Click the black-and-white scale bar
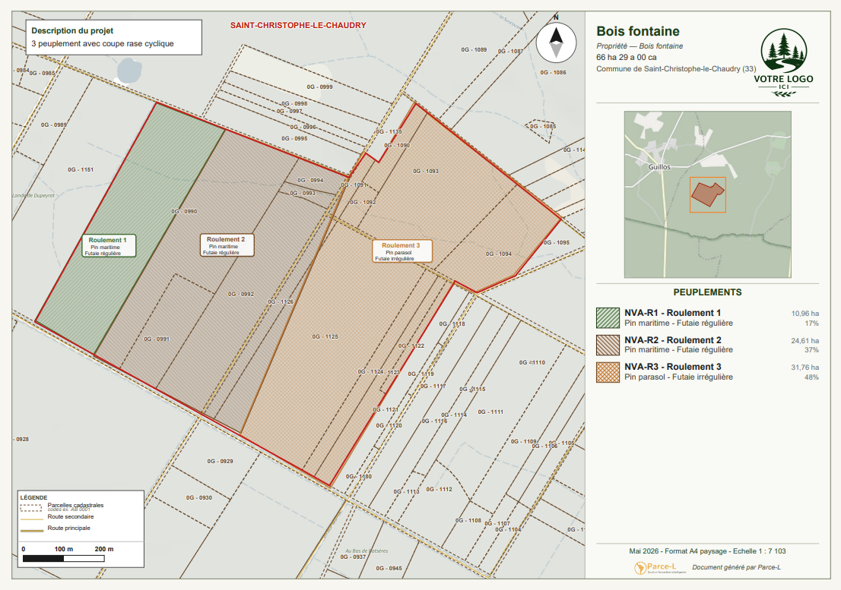This screenshot has height=590, width=841. click(63, 559)
